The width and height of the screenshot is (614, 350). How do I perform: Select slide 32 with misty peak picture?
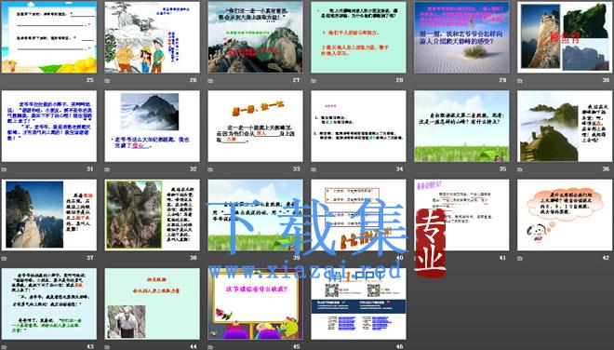(152, 127)
